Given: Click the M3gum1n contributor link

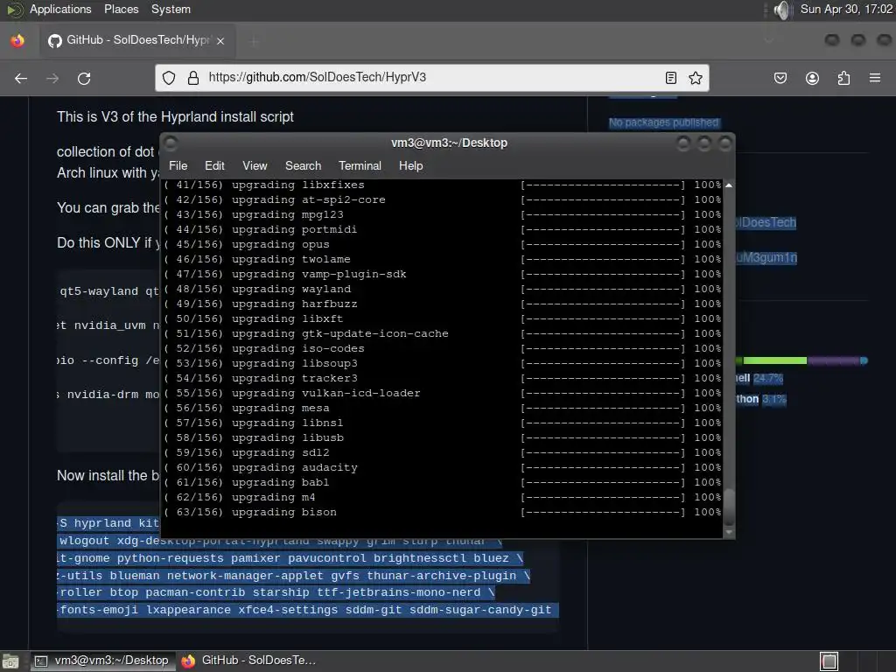Looking at the screenshot, I should pos(766,258).
